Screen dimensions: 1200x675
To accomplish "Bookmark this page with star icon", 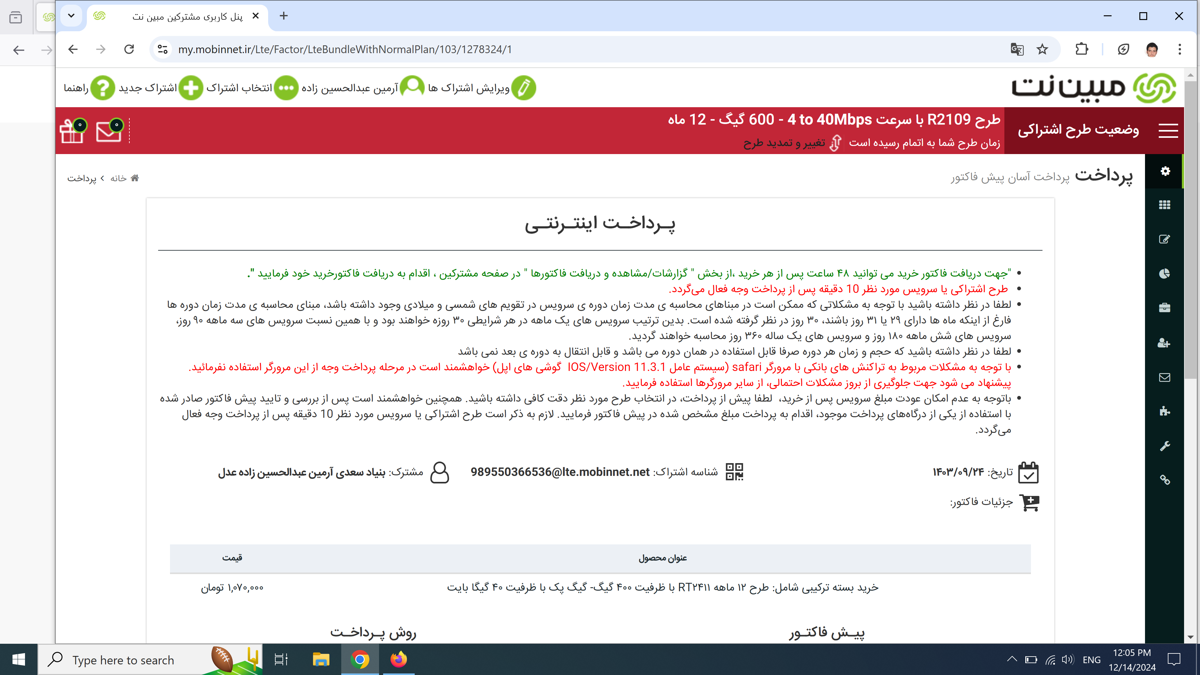I will click(x=1042, y=49).
